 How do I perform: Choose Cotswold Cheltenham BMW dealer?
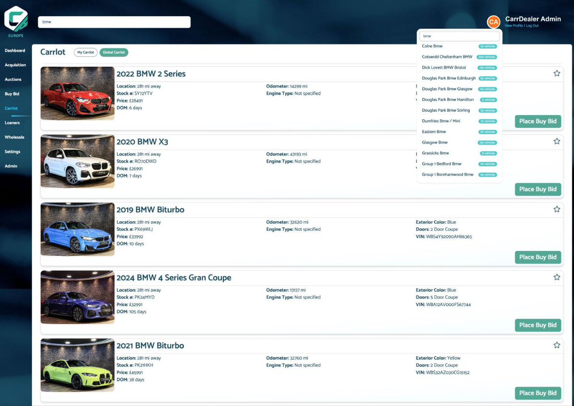coord(460,57)
